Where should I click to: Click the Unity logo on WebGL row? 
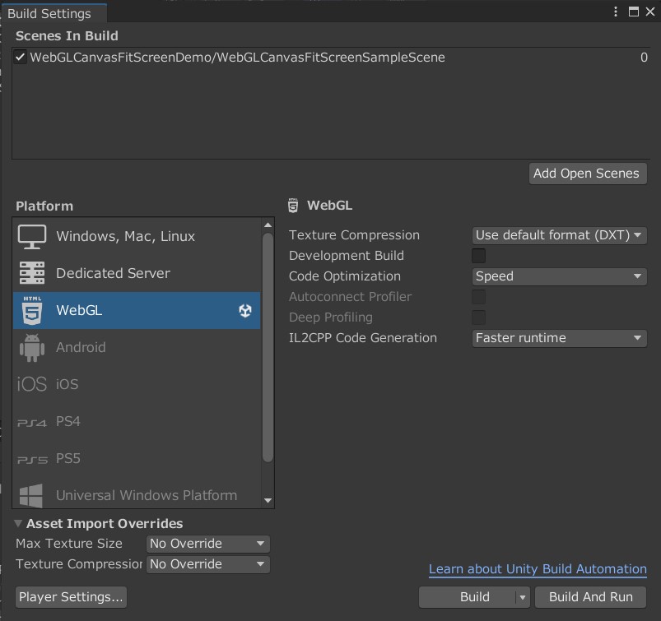click(x=245, y=311)
